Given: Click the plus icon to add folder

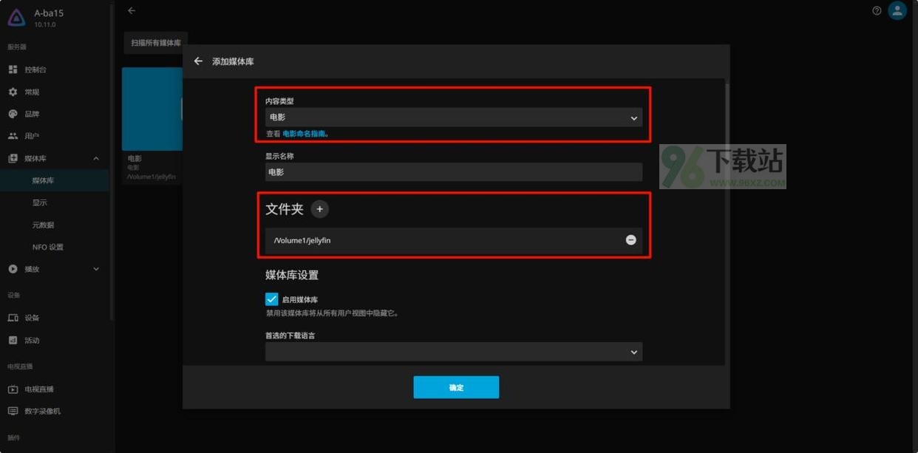Looking at the screenshot, I should click(x=319, y=209).
